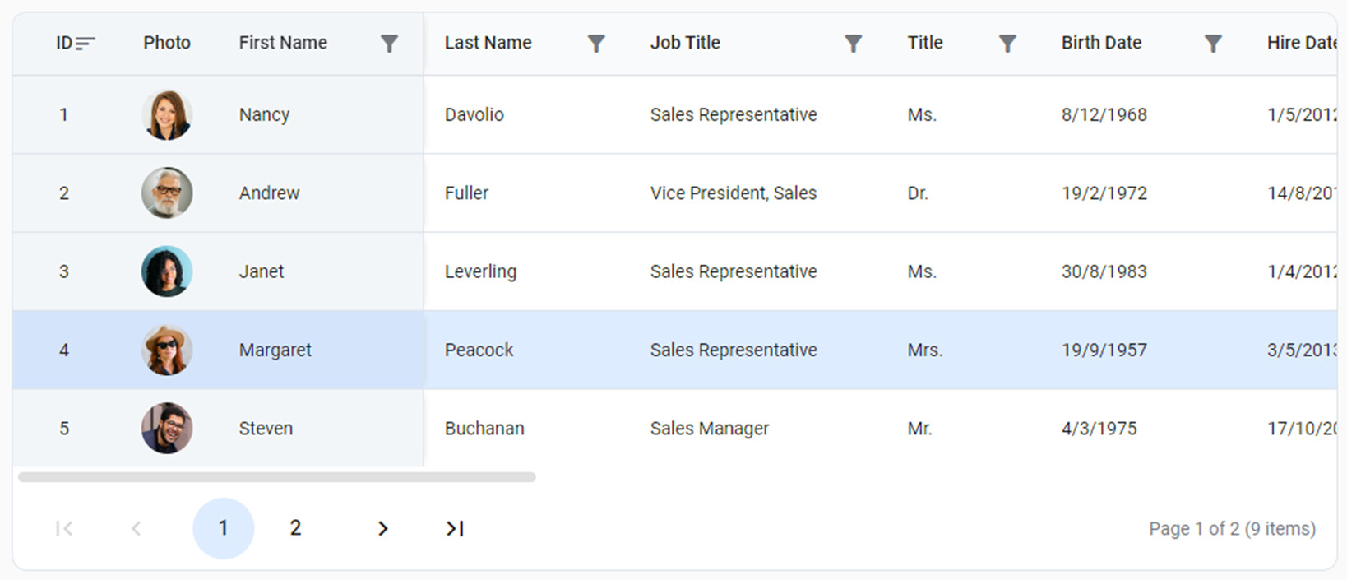
Task: Click the Title column filter icon
Action: 1007,44
